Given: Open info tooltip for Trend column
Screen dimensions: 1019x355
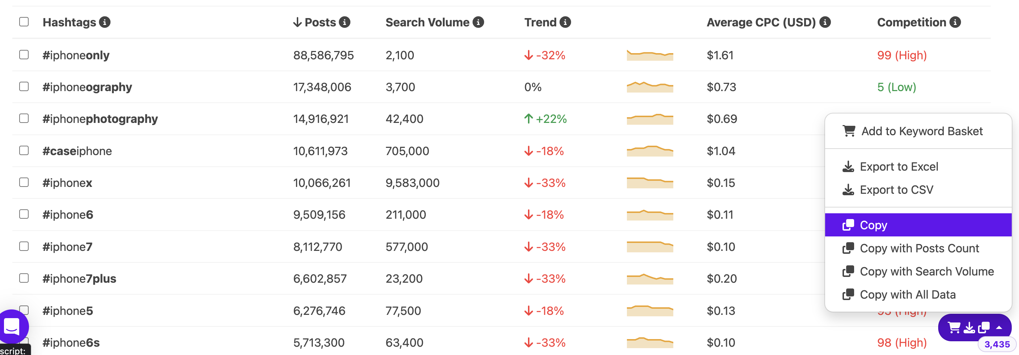Looking at the screenshot, I should [x=565, y=22].
